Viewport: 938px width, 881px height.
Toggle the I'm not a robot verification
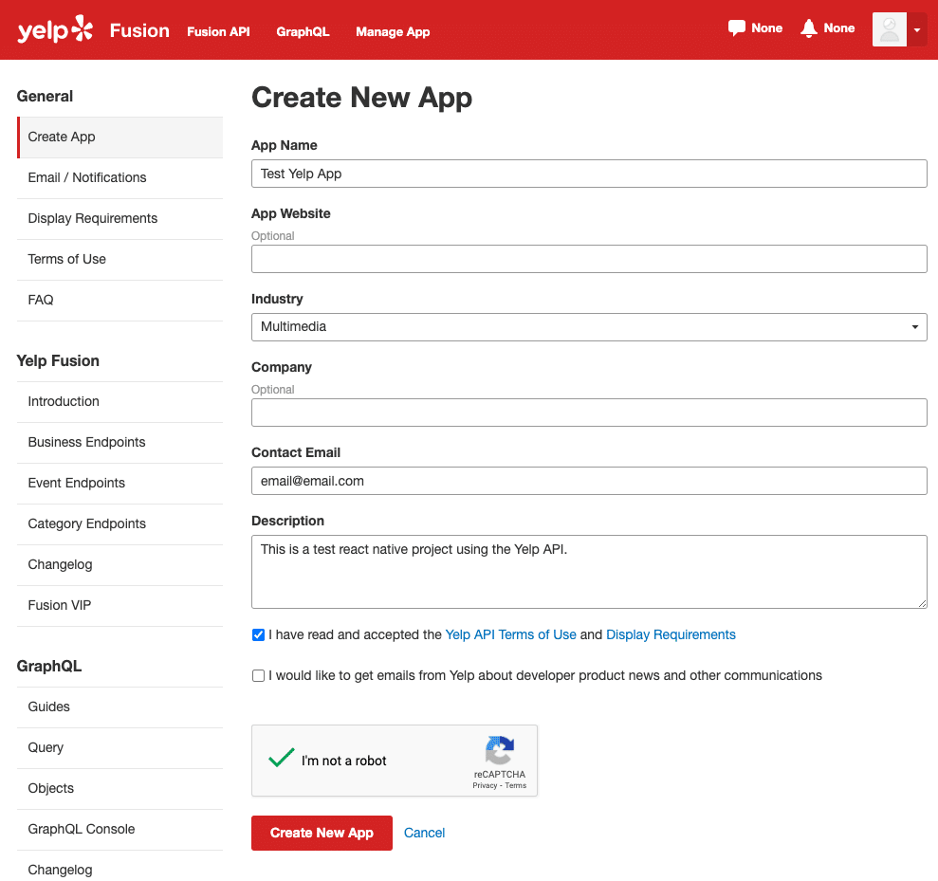tap(281, 759)
